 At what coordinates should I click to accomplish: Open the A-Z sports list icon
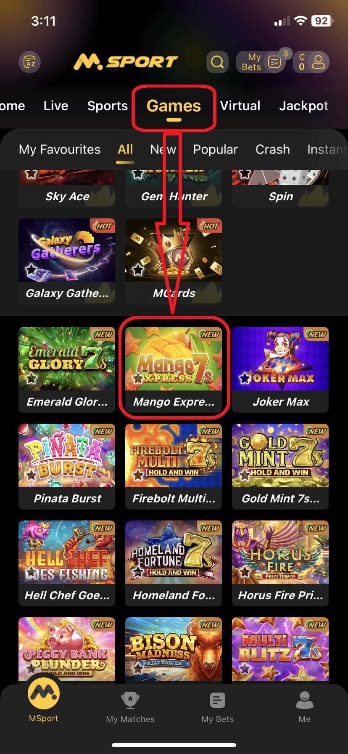click(30, 63)
